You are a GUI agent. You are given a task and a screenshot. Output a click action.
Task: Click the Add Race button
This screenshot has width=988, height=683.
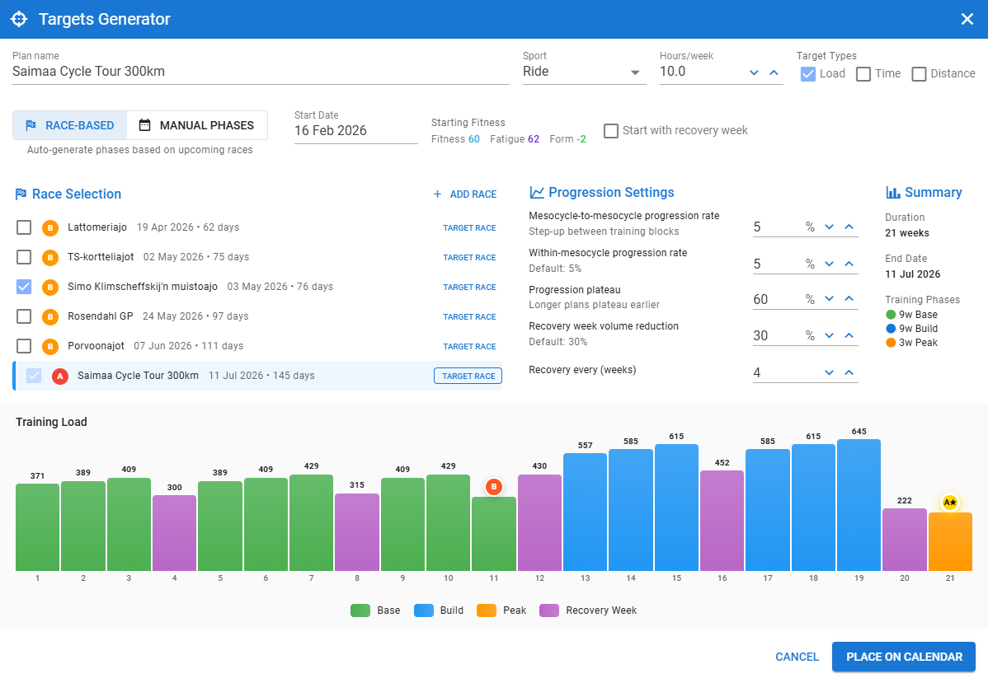pyautogui.click(x=464, y=194)
